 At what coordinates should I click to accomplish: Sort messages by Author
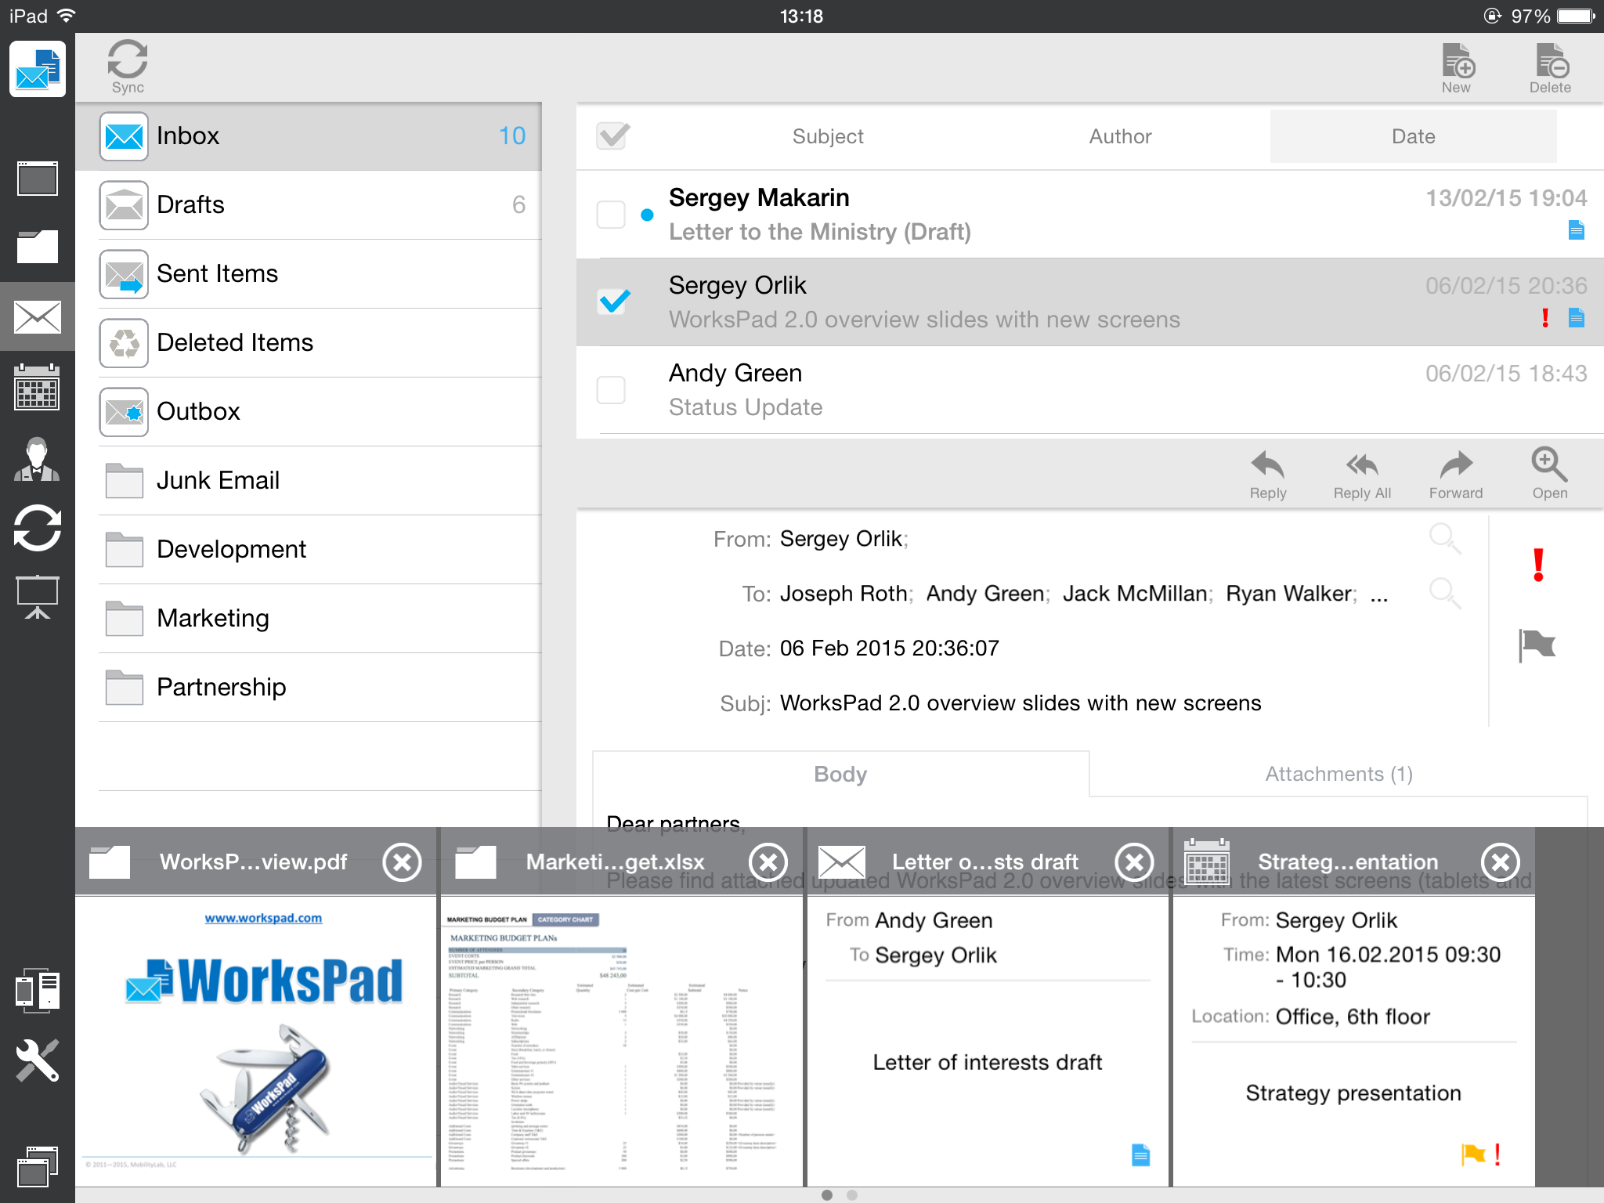[1119, 135]
